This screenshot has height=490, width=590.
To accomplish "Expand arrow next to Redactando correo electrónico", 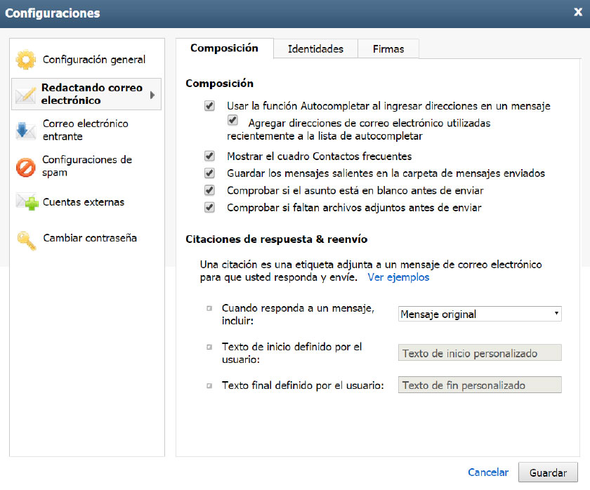I will [152, 95].
